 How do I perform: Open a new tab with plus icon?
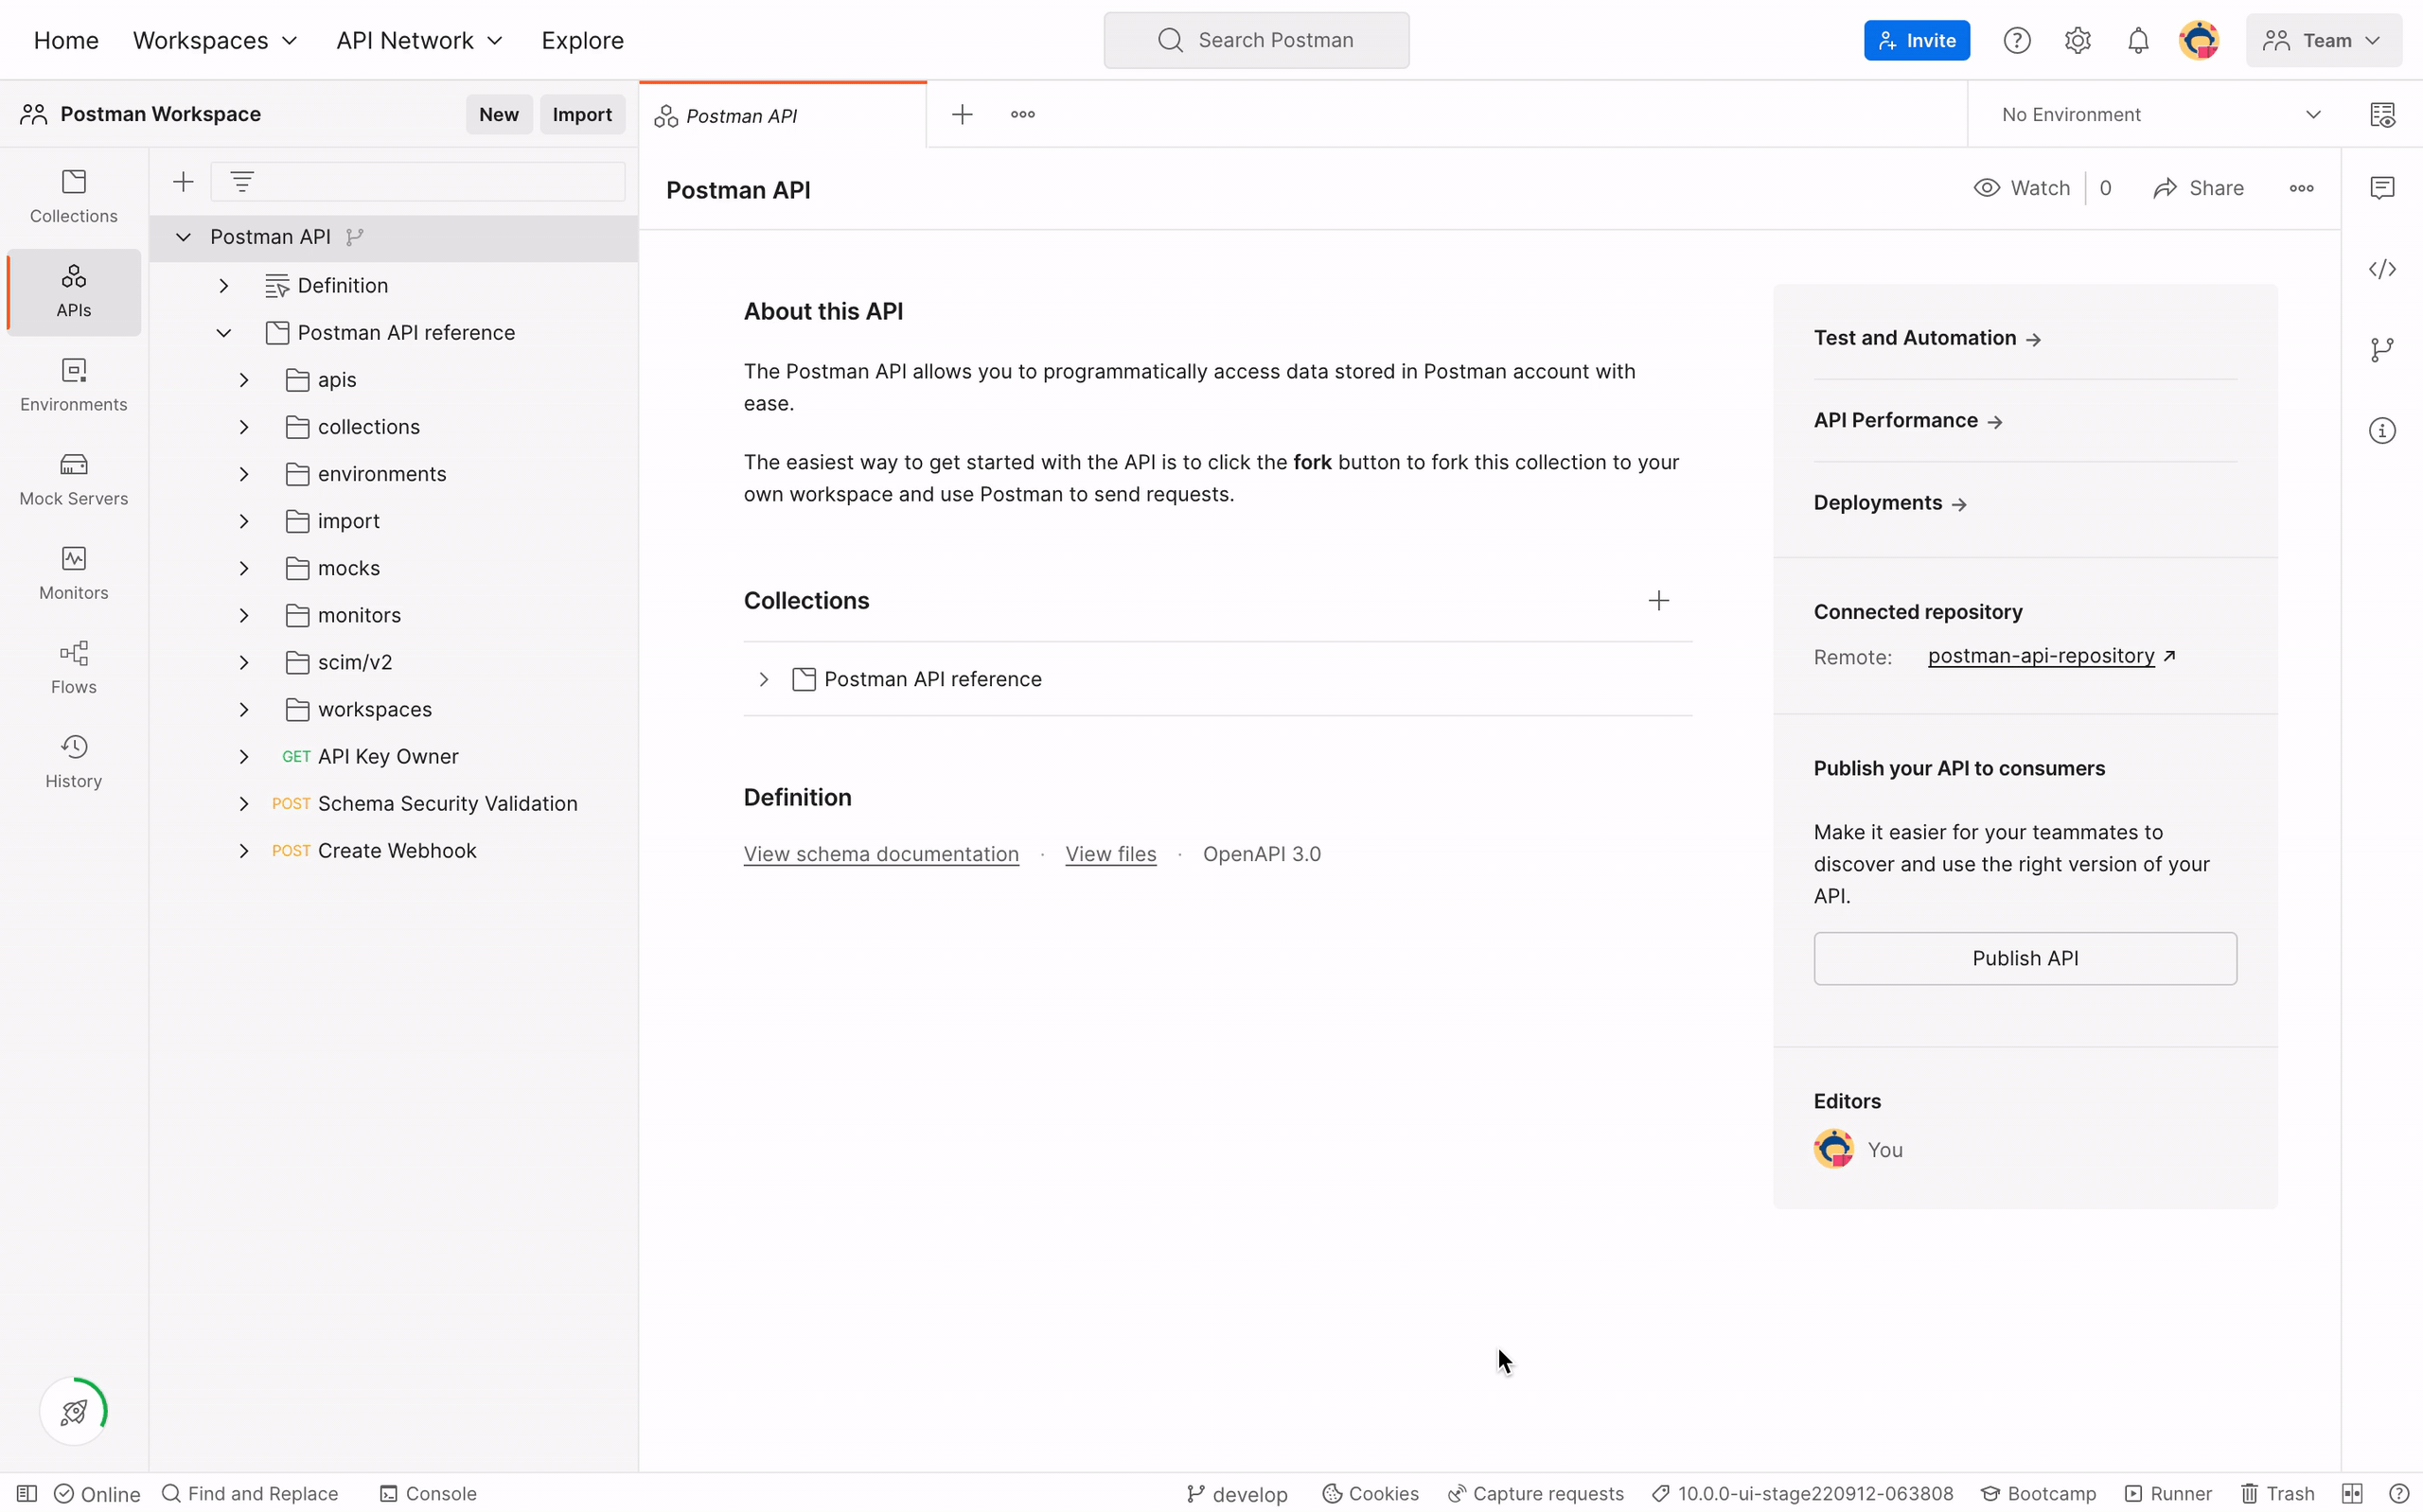pos(961,115)
